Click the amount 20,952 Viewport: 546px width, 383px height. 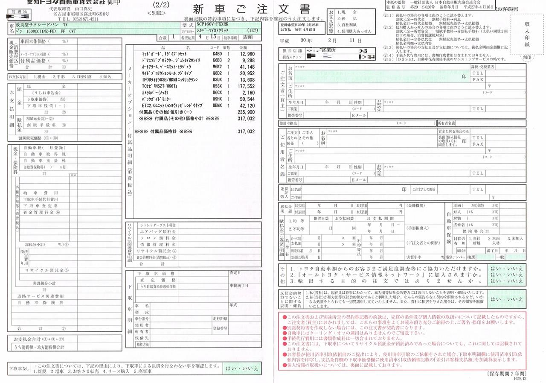coord(247,73)
